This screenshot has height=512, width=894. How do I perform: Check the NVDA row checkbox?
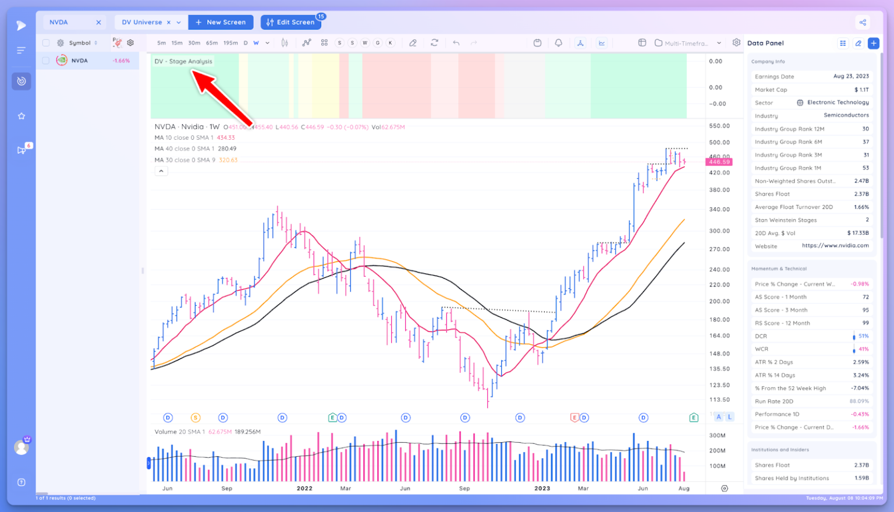click(46, 61)
